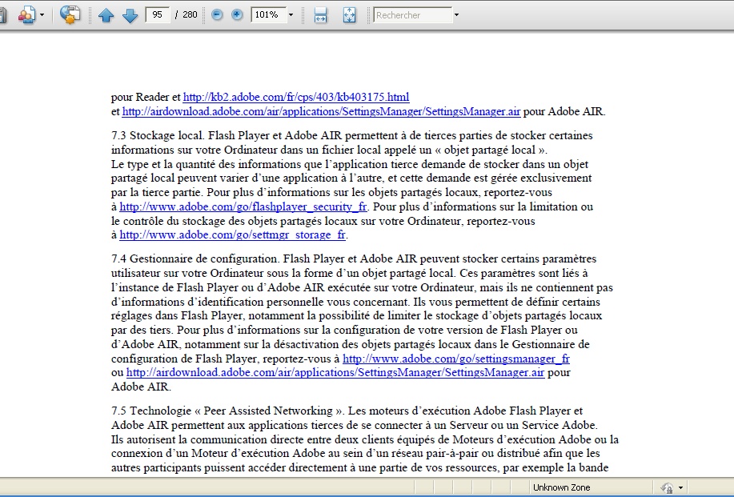
Task: Expand the collaborate icon dropdown arrow
Action: 42,15
